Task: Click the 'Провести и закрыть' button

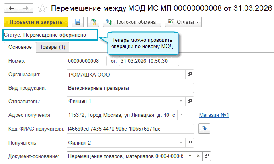Action: [36, 22]
